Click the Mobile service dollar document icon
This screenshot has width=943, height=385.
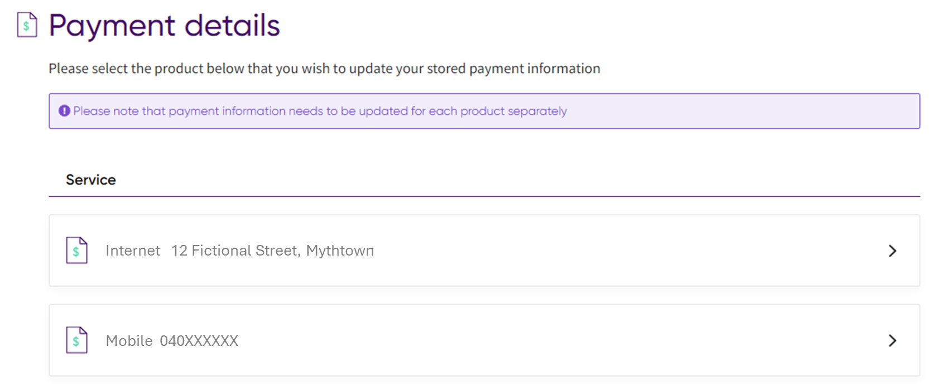pyautogui.click(x=76, y=340)
